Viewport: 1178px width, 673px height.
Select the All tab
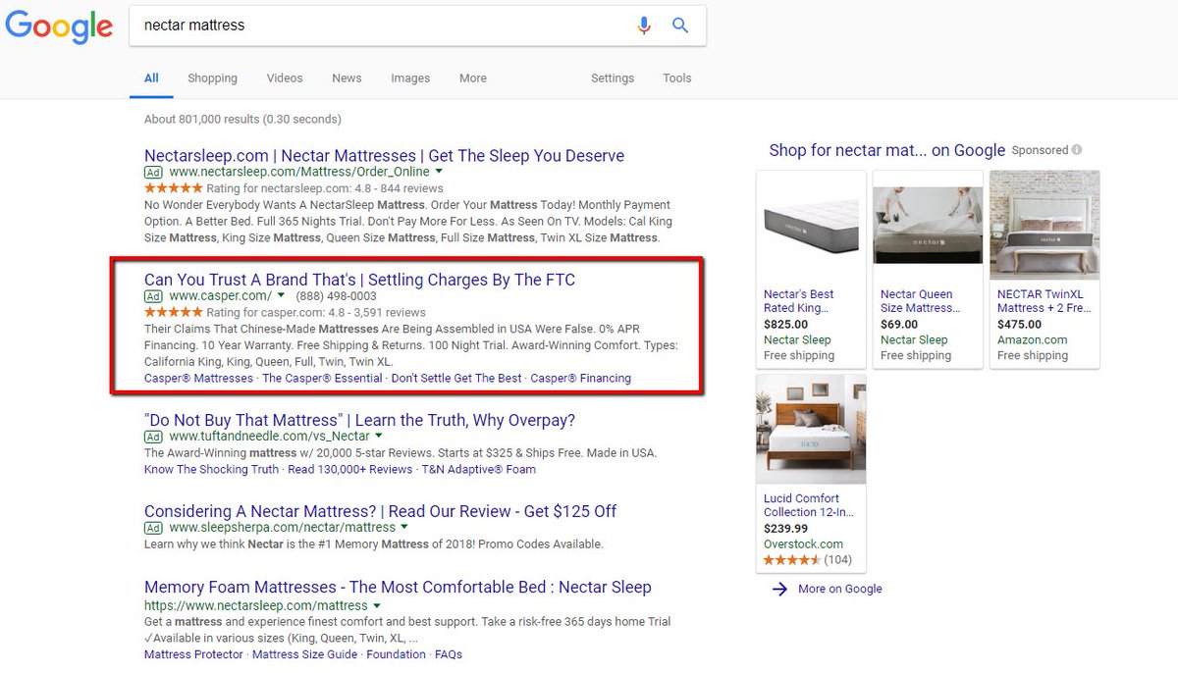point(151,78)
